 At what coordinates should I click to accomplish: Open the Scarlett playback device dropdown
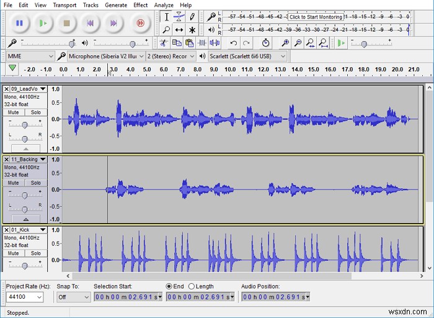pyautogui.click(x=247, y=57)
